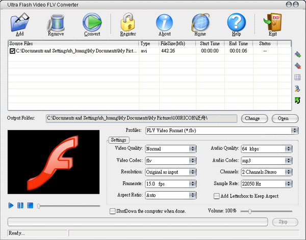Click the Start Time column header
This screenshot has width=306, height=240.
click(x=210, y=44)
